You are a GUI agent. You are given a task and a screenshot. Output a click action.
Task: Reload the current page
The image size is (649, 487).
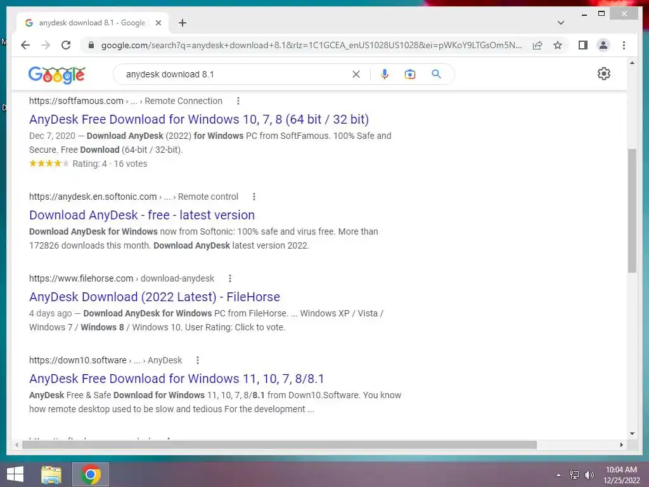66,45
